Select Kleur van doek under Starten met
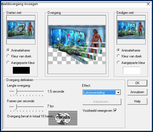153x132 pixels. coord(8,56)
